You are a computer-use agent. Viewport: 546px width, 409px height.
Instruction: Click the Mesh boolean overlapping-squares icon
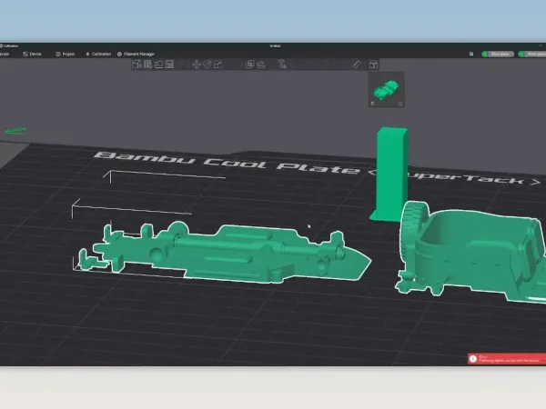[249, 65]
